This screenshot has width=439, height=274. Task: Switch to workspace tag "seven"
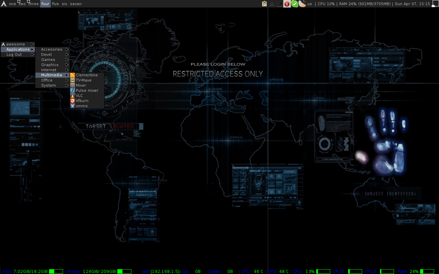76,4
